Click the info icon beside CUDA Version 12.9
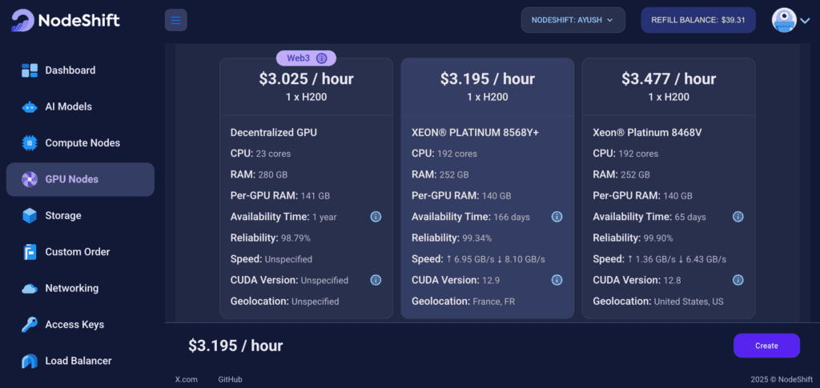 [x=557, y=280]
